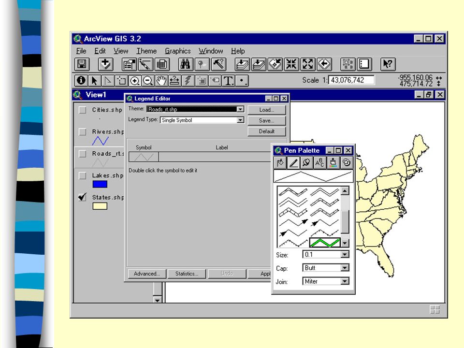
Task: Select the Identify info tool
Action: click(81, 81)
